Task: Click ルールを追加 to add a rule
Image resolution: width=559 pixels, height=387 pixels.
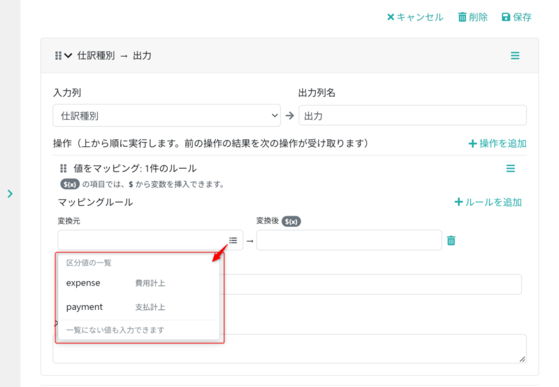Action: point(488,202)
